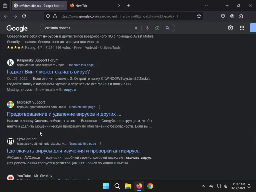Click the вирусы show results link
This screenshot has width=256, height=192.
(70, 90)
